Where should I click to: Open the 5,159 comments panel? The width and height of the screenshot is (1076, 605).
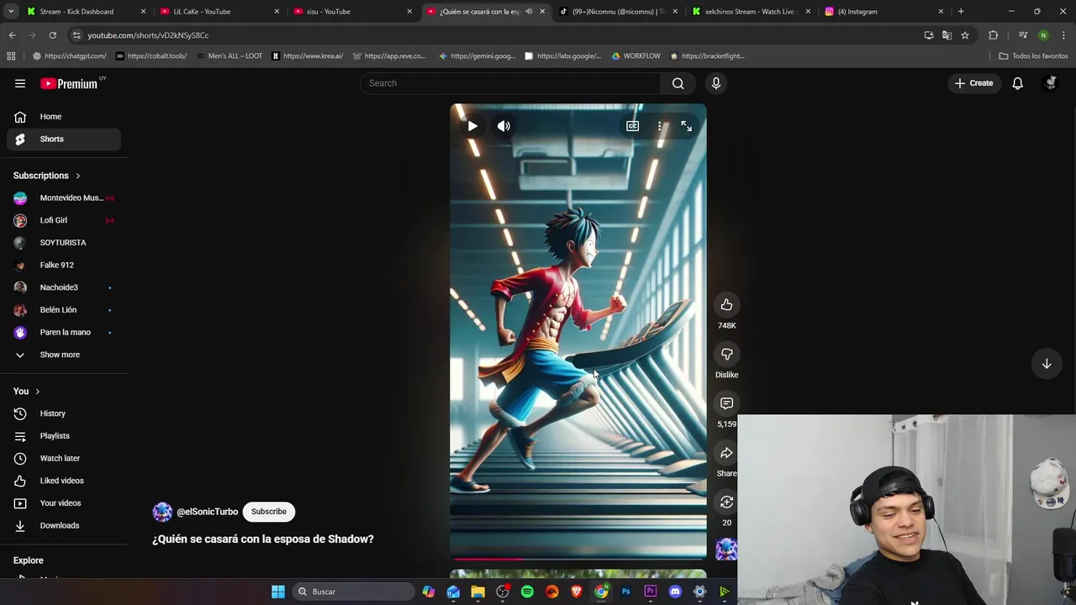(x=726, y=403)
